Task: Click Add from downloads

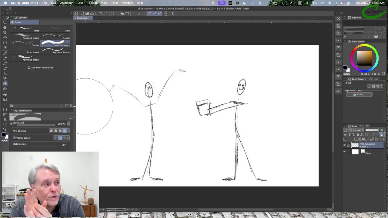Action: pyautogui.click(x=40, y=68)
